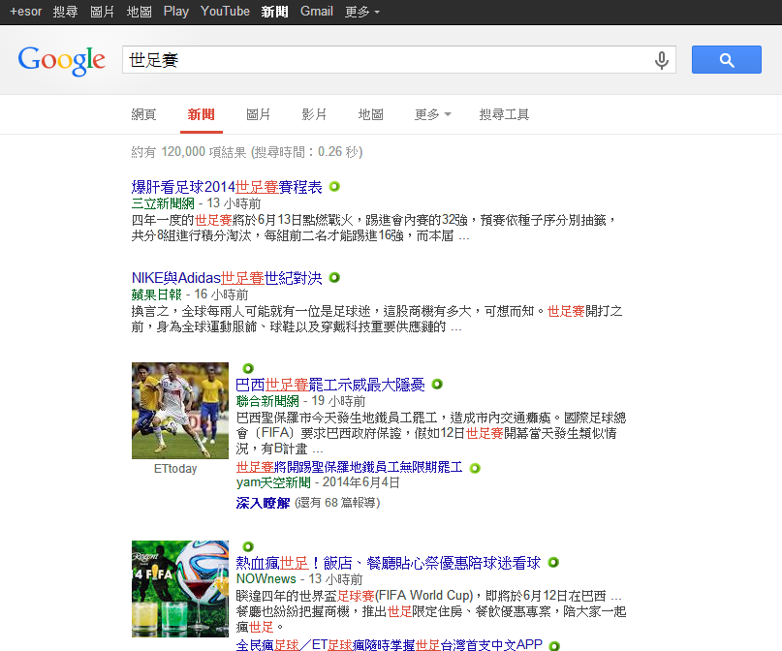Open Play from the top bar
Viewport: 782px width, 651px height.
coord(176,12)
